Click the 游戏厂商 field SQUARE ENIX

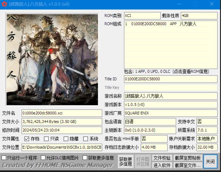(171, 113)
